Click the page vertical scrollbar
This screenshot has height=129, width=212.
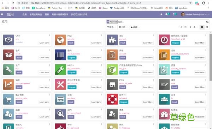(x=211, y=57)
